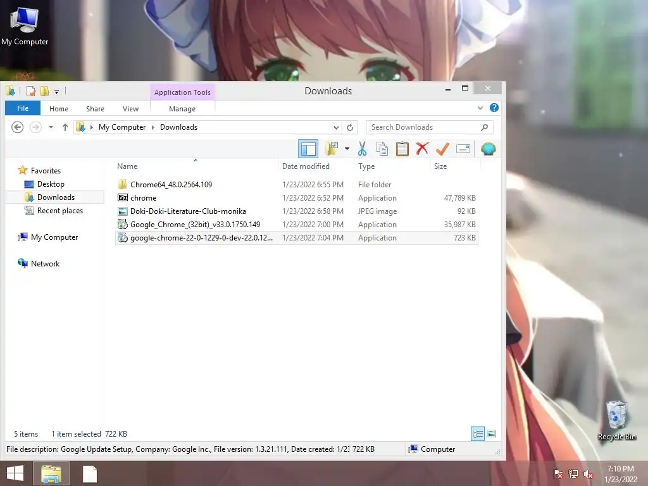Click File Explorer taskbar button
This screenshot has width=648, height=486.
51,473
